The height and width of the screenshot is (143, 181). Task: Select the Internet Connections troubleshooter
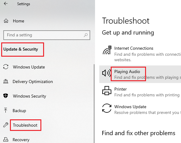tap(134, 48)
